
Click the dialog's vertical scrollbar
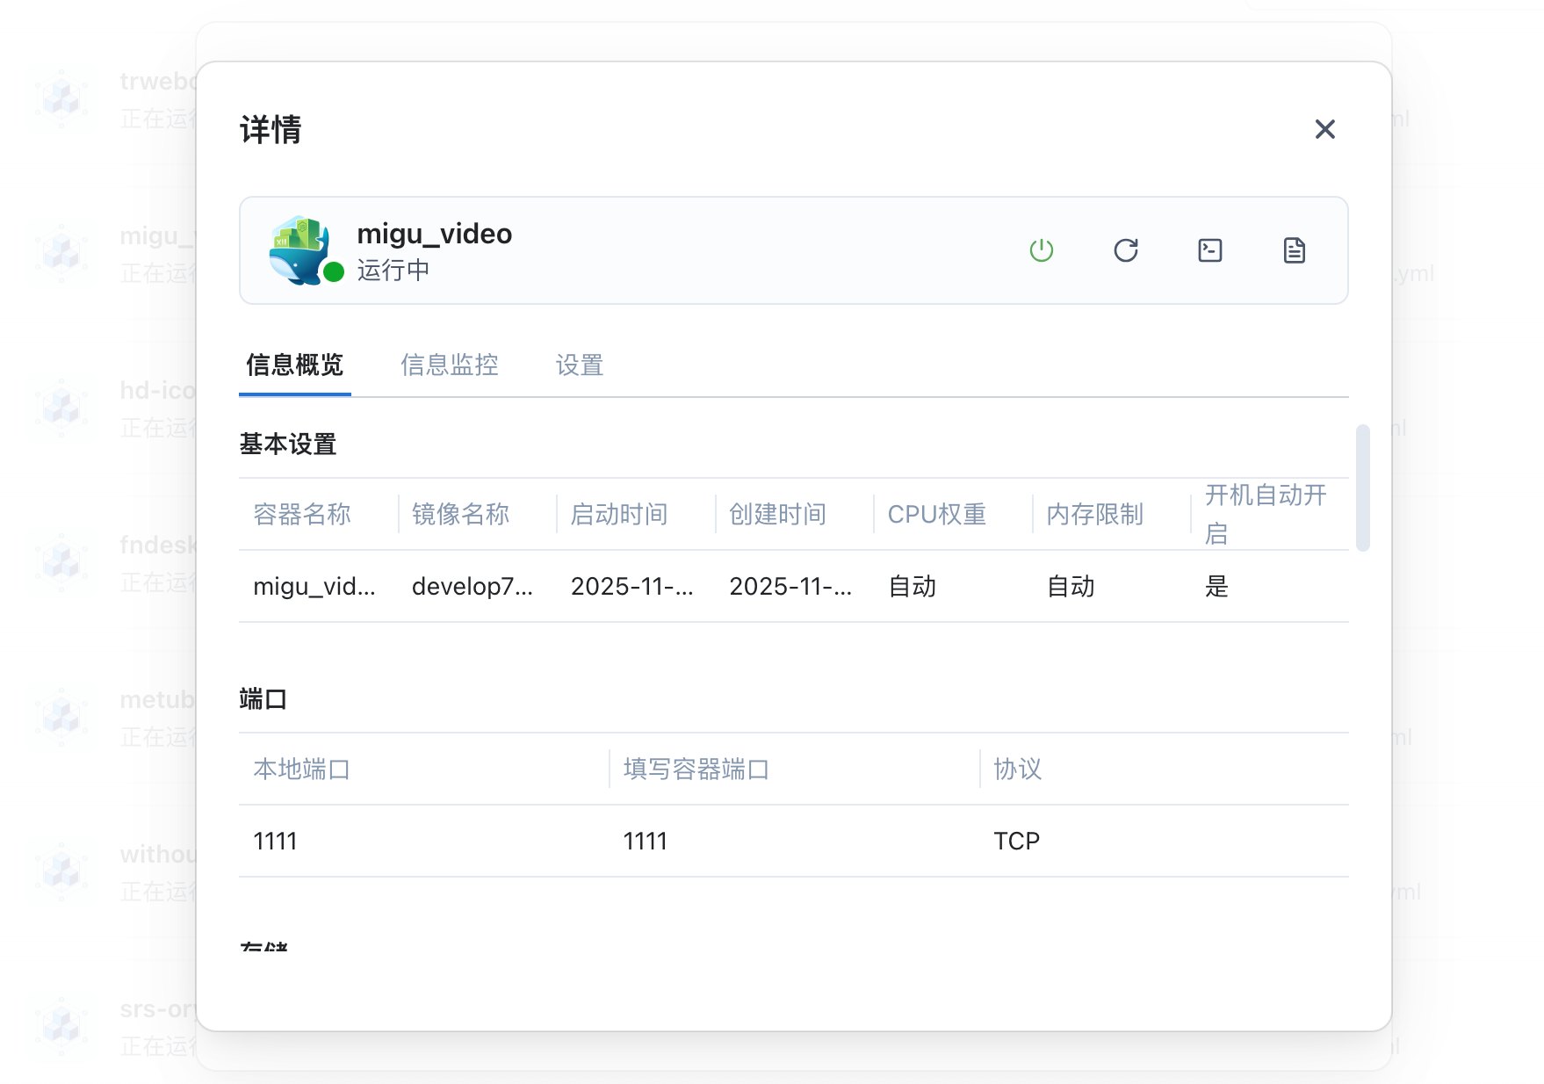click(x=1362, y=488)
